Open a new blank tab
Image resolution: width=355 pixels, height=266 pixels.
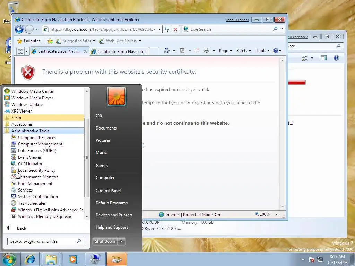154,52
